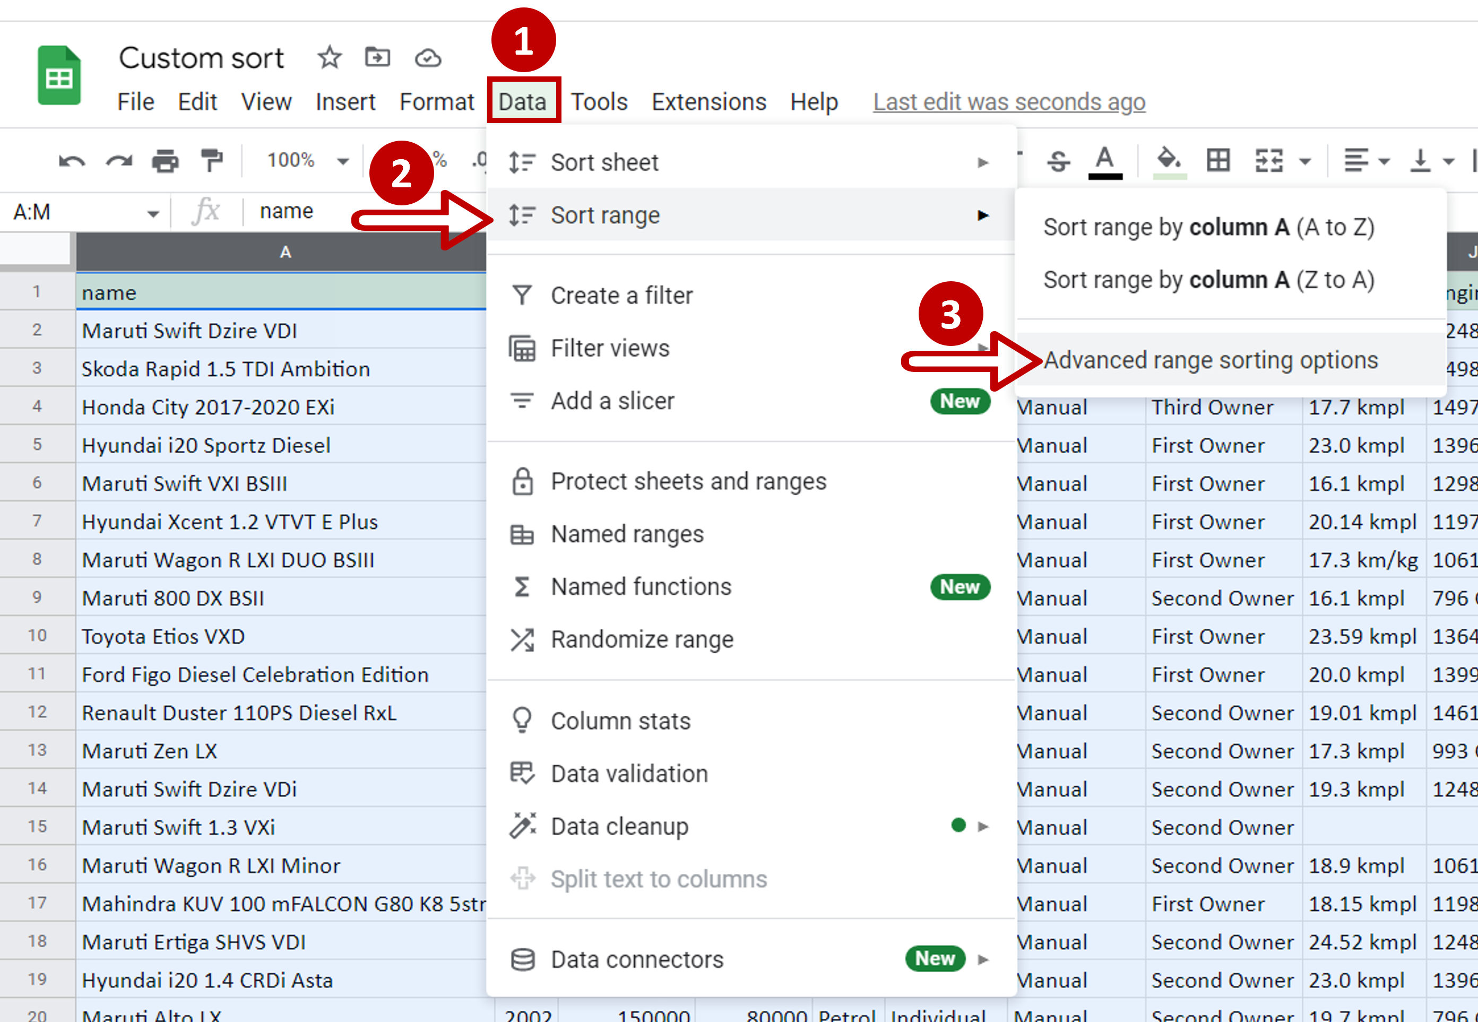This screenshot has width=1478, height=1022.
Task: Select the column A header
Action: 282,252
